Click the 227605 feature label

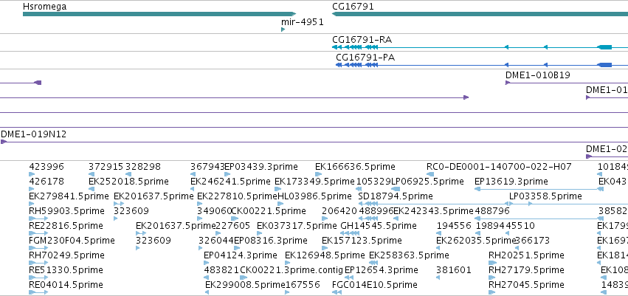pos(233,225)
